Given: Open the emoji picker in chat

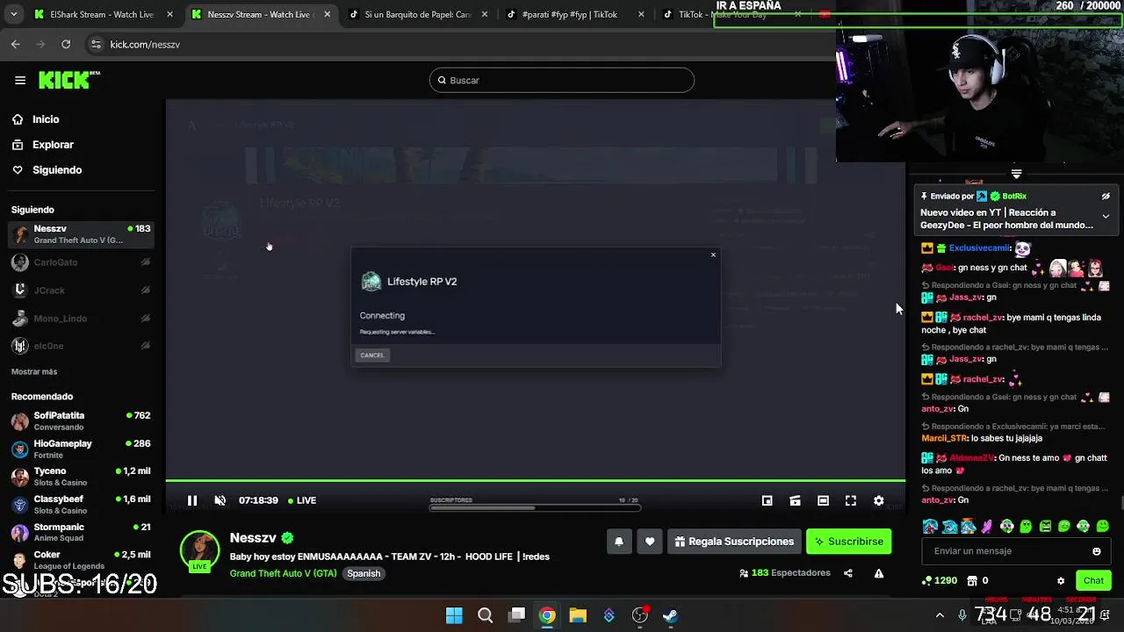Looking at the screenshot, I should (1097, 551).
